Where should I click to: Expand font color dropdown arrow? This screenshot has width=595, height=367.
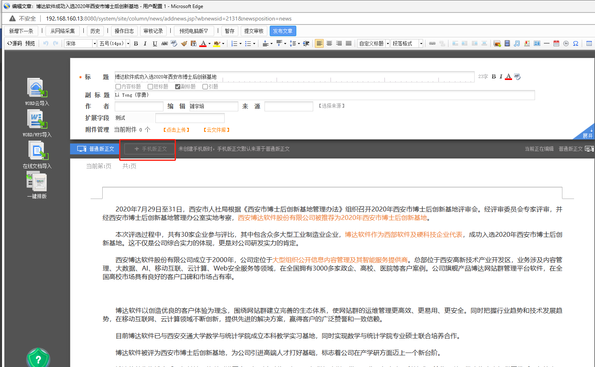(x=209, y=43)
